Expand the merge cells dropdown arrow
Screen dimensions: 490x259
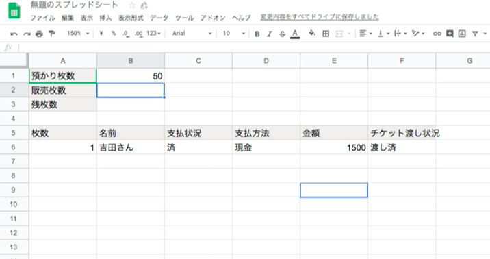[x=350, y=34]
